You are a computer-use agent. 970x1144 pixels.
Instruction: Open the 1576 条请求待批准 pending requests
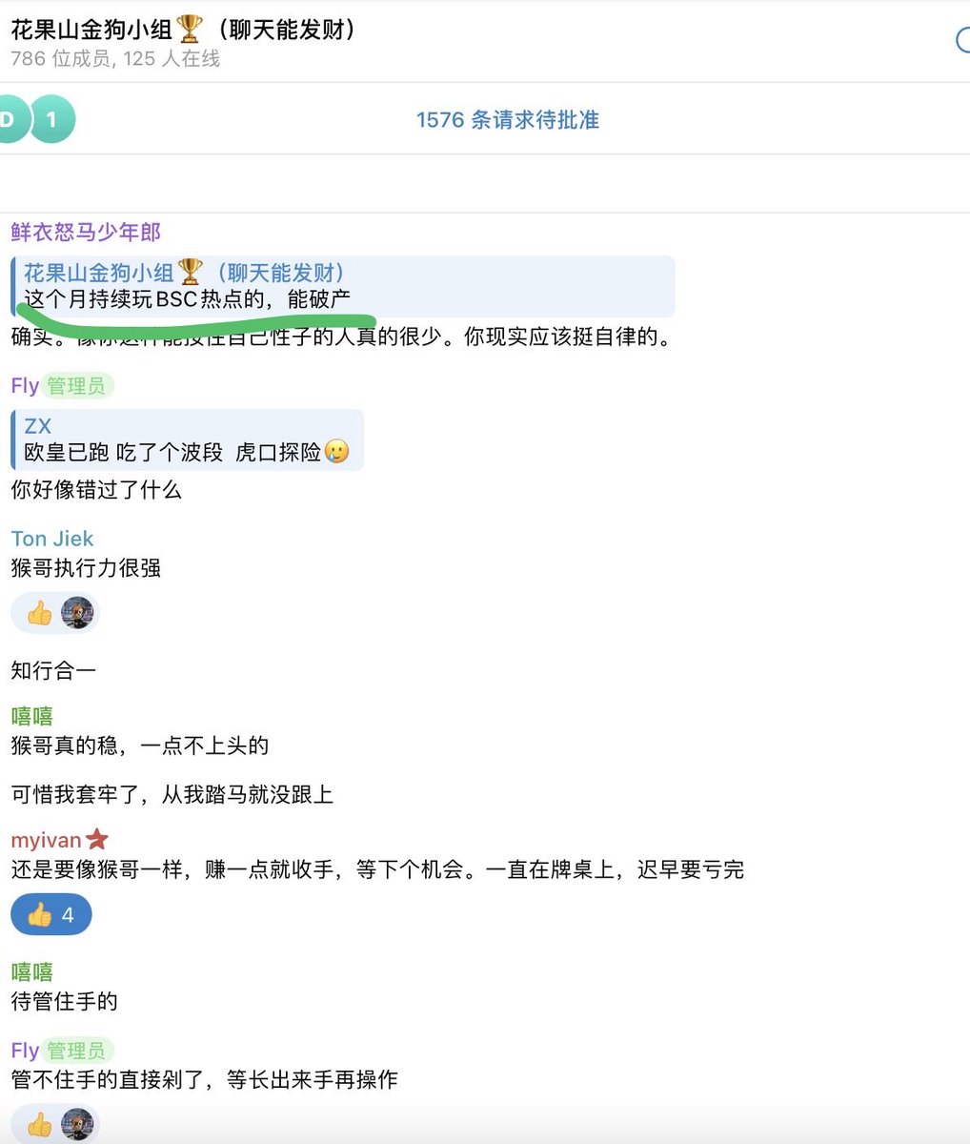(507, 120)
